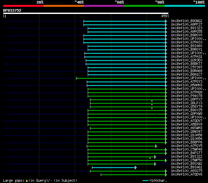Open hit UniRef100_A9PG55

187,31
